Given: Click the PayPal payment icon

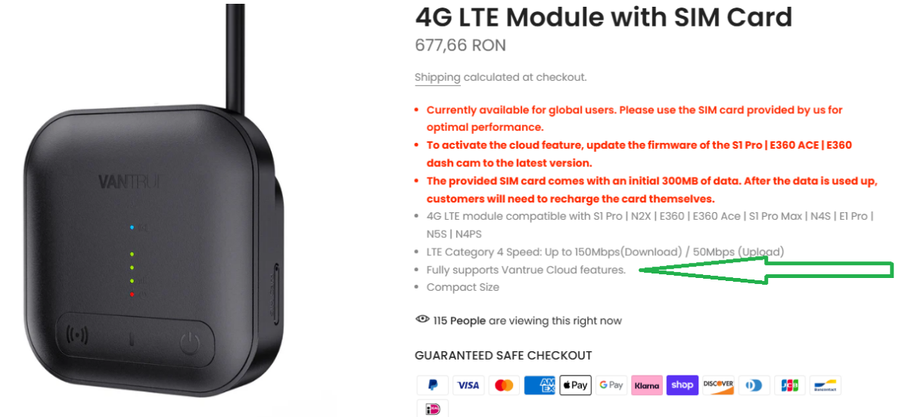Looking at the screenshot, I should pos(432,385).
